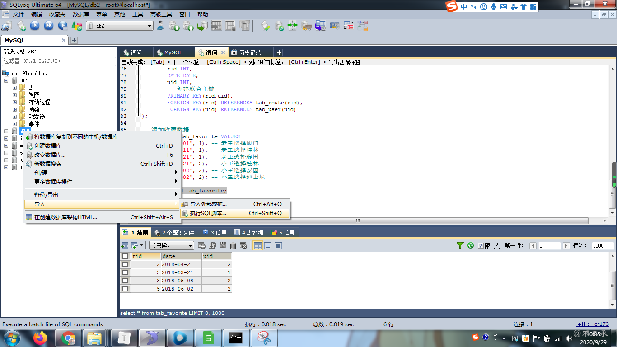617x347 pixels.
Task: Check the row with date 2018-04-21
Action: pos(125,264)
